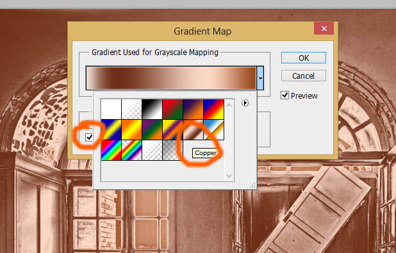Screen dimensions: 396x253
Task: Click the Cancel button
Action: click(x=304, y=76)
